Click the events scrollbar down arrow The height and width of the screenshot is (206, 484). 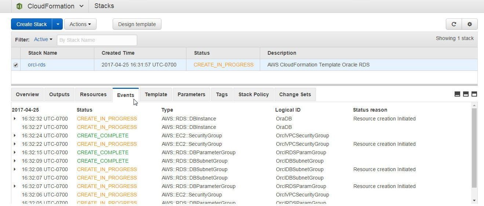(x=474, y=200)
